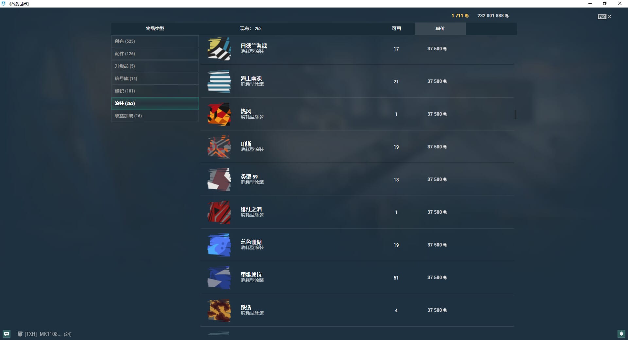Sort by the 单价 column header
628x340 pixels.
[x=440, y=28]
